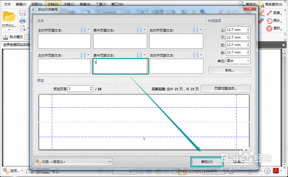This screenshot has width=288, height=177.
Task: Click the settings gear icon in the dialog footer
Action: pos(38,162)
